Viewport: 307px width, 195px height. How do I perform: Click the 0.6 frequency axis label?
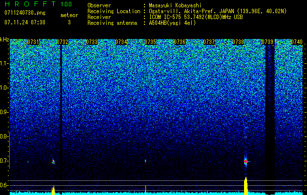(x=4, y=185)
